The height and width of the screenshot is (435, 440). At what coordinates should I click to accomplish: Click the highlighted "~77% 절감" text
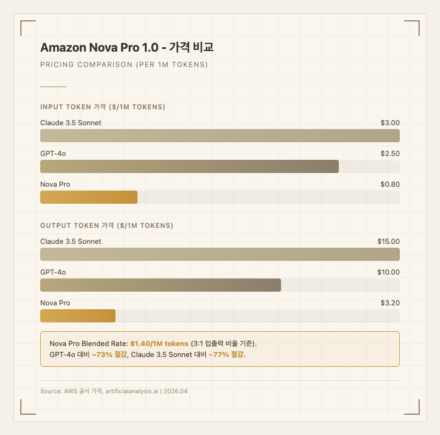click(226, 354)
